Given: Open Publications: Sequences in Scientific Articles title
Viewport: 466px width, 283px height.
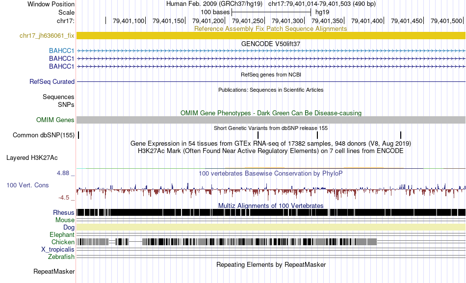Looking at the screenshot, I should [x=271, y=90].
